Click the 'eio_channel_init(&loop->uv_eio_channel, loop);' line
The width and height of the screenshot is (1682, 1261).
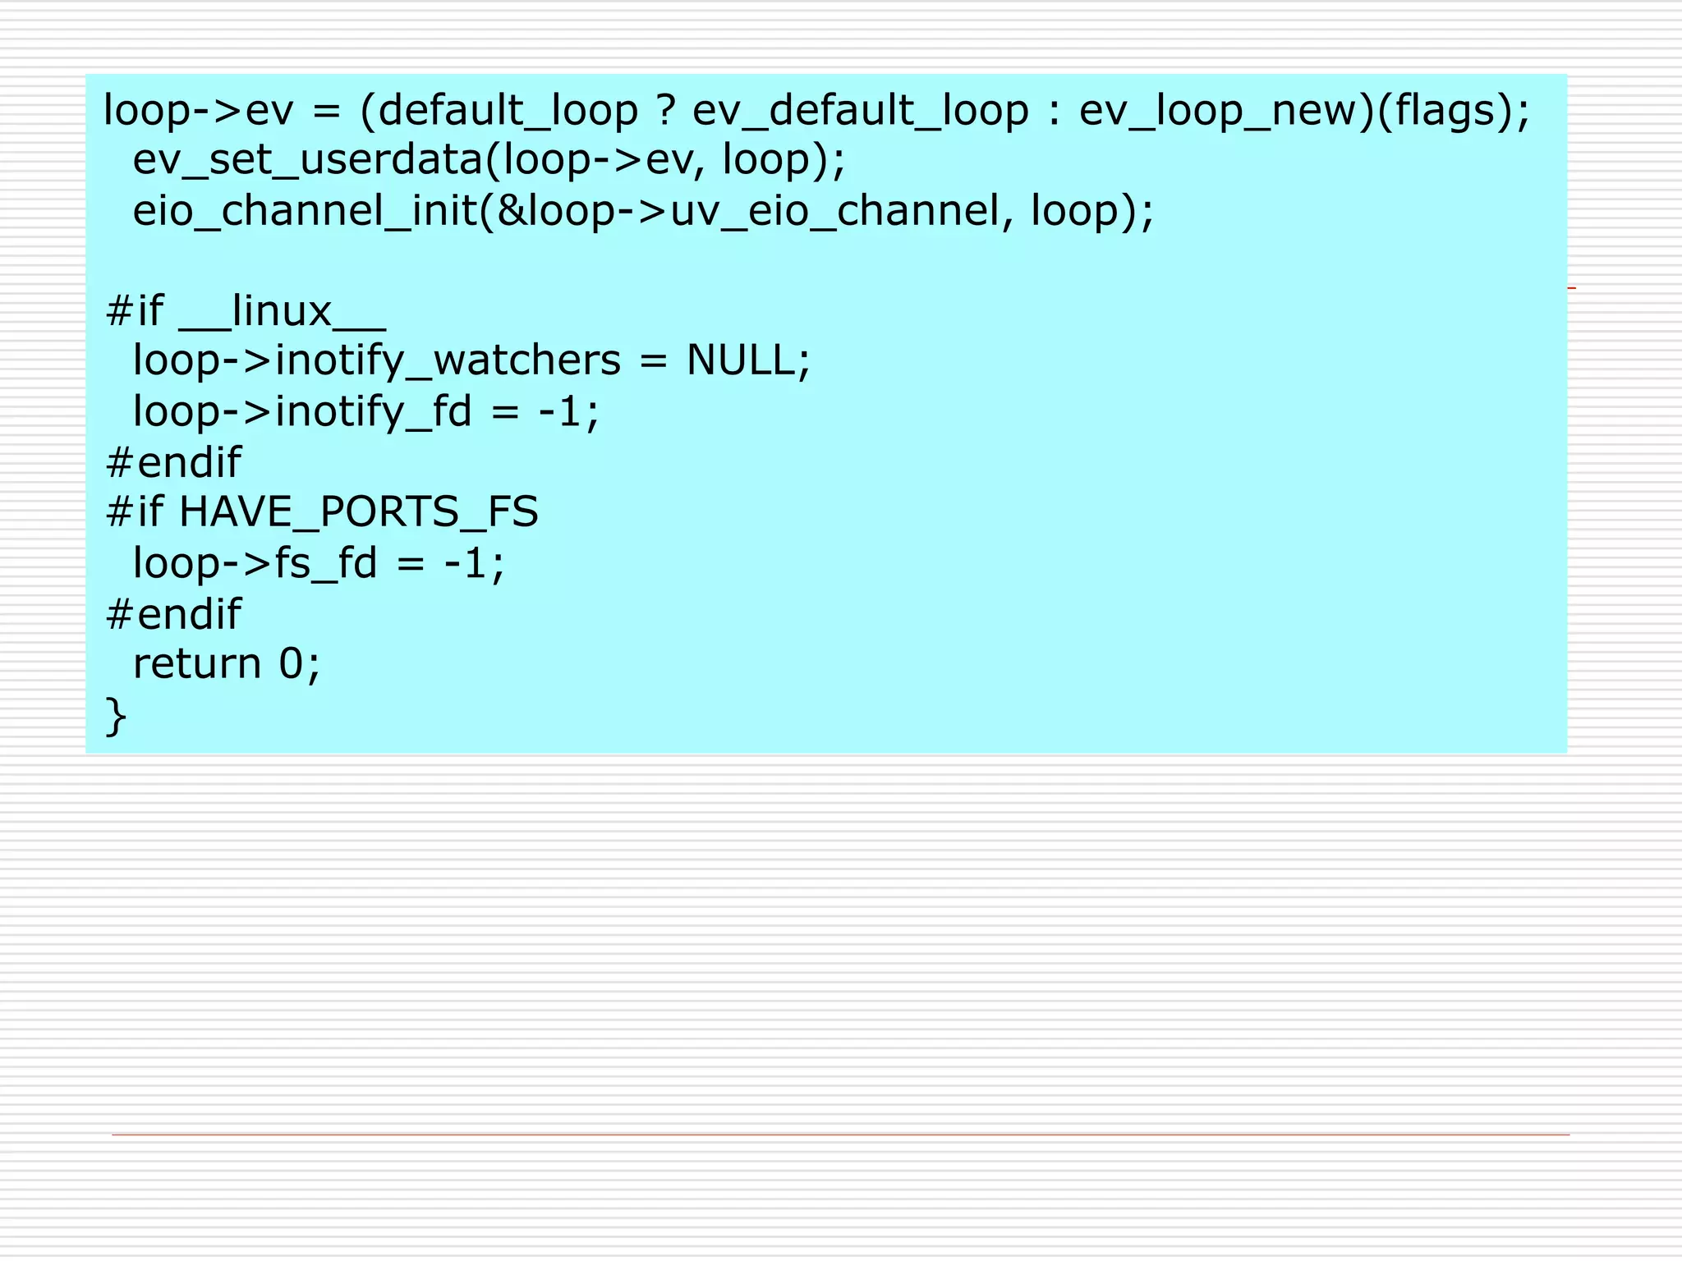pos(643,211)
